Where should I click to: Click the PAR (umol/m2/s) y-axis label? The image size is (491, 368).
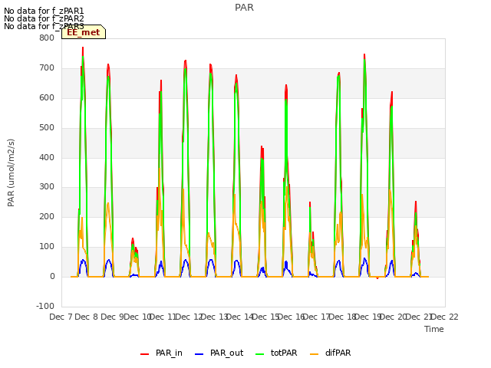tap(11, 172)
